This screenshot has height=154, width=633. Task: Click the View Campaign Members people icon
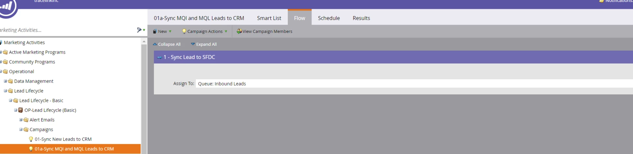239,31
